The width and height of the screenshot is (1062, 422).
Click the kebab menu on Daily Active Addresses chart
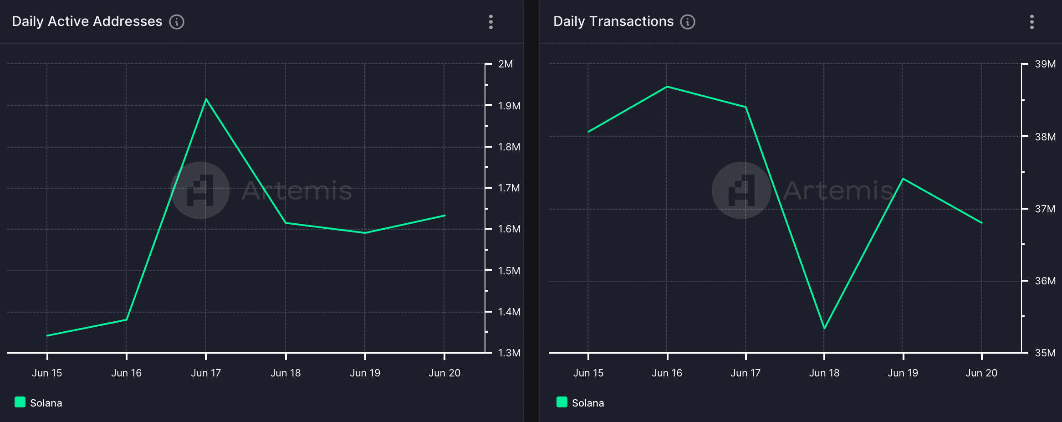[x=491, y=22]
